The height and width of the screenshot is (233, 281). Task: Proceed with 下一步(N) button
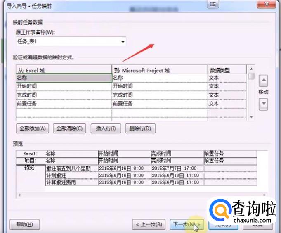tap(187, 224)
